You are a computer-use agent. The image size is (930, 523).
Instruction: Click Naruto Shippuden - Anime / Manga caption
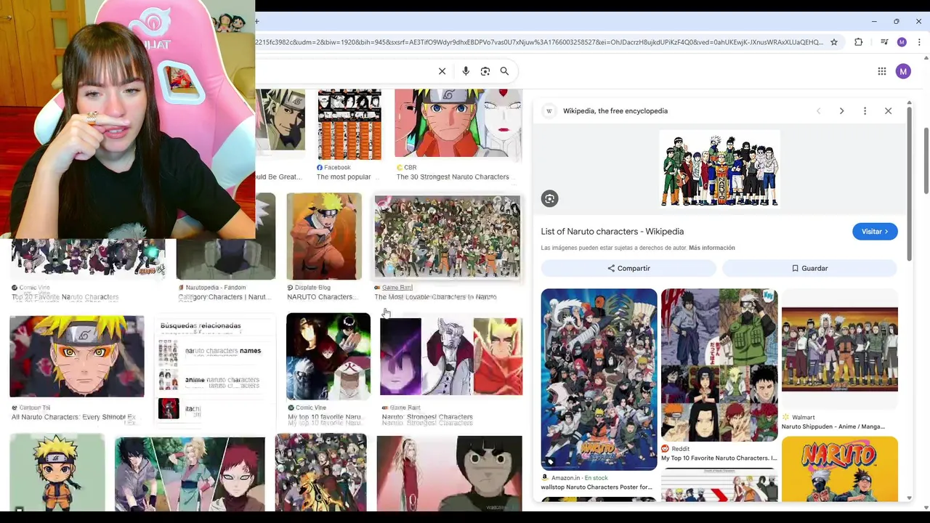pyautogui.click(x=834, y=426)
